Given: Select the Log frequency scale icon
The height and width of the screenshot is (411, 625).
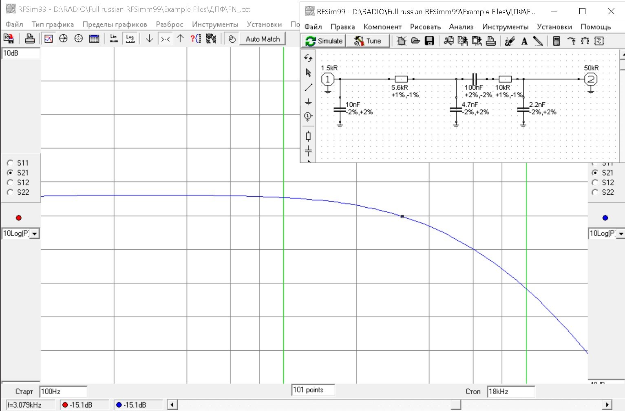Looking at the screenshot, I should [x=130, y=39].
